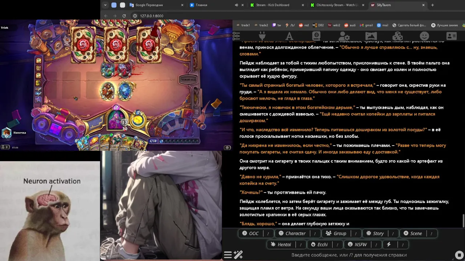This screenshot has width=465, height=261.
Task: Expand the options dots next to Ecchi
Action: (x=337, y=245)
